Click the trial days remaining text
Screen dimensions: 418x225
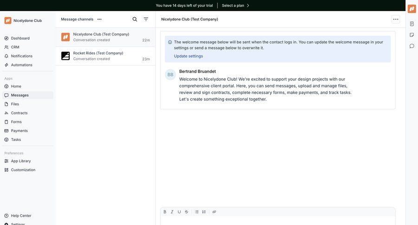point(184,5)
